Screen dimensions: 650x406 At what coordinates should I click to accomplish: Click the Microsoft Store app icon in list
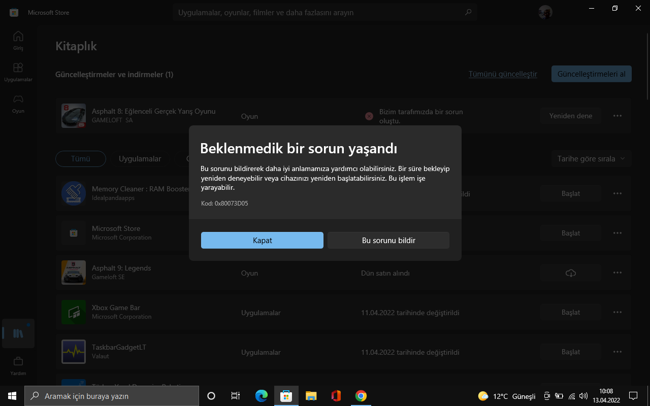click(x=74, y=233)
